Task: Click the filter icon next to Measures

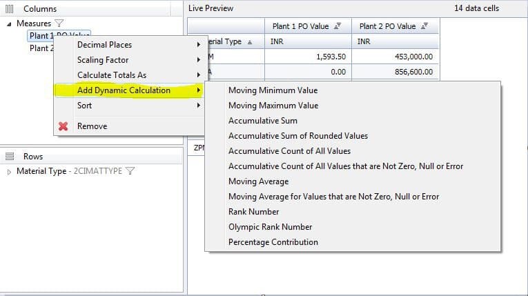Action: point(59,23)
